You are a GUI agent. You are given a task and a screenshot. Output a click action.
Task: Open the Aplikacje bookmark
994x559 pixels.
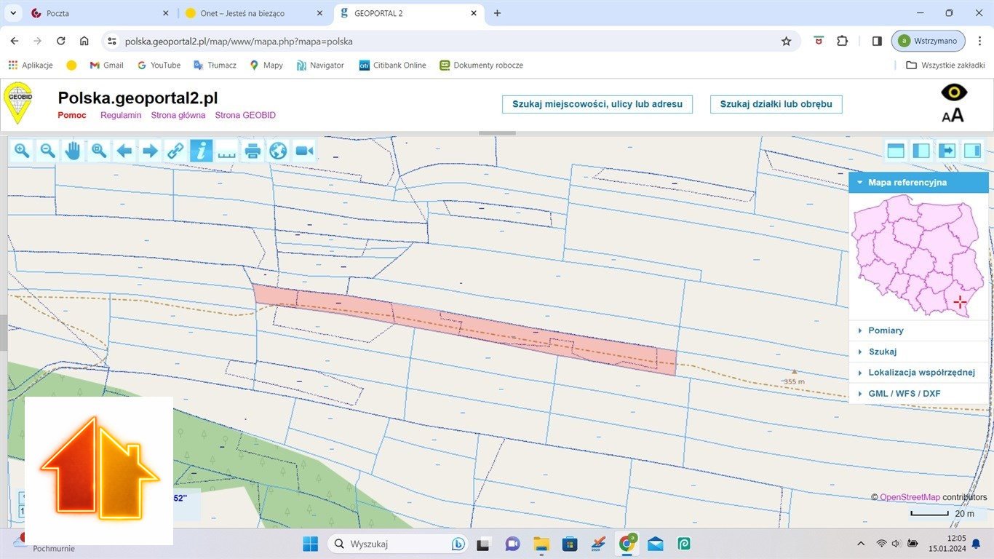31,65
